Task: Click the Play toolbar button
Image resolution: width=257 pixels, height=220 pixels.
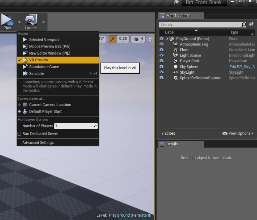Action: pos(7,22)
